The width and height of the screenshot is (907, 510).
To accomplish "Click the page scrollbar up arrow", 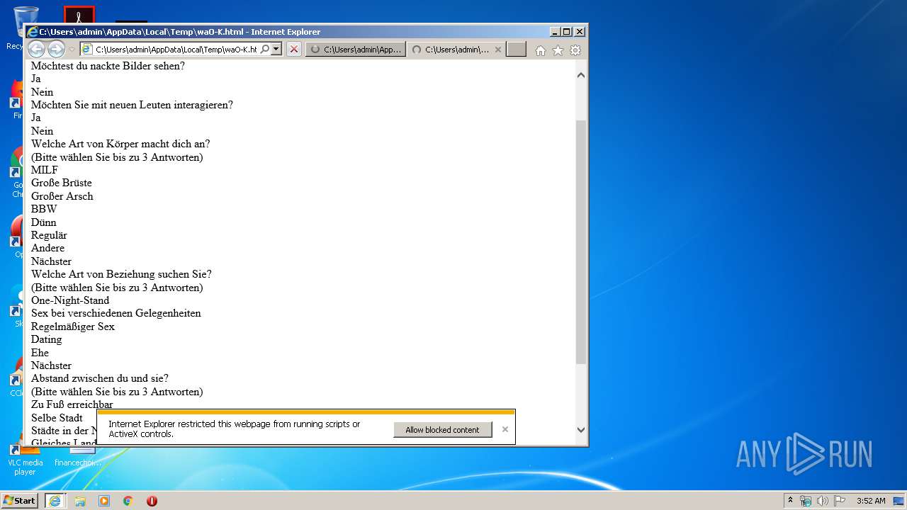I will [581, 75].
